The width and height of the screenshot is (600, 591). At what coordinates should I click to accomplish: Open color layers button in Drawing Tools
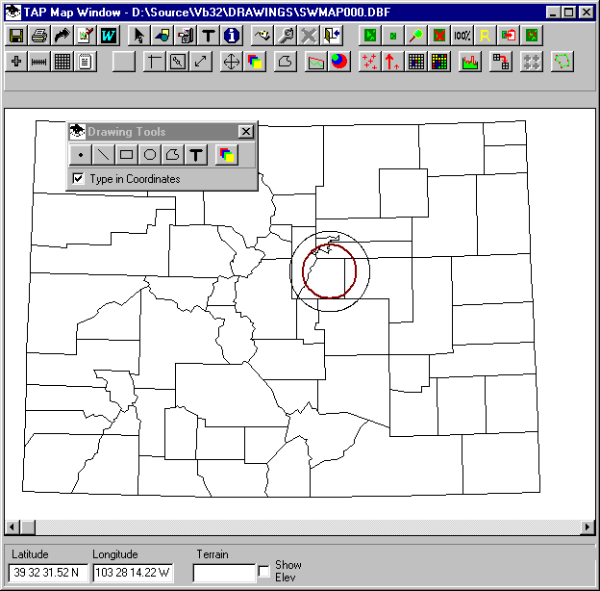click(x=227, y=155)
